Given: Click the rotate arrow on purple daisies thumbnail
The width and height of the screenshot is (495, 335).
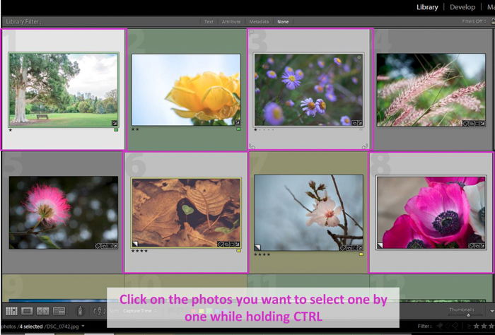Looking at the screenshot, I should coord(366,146).
